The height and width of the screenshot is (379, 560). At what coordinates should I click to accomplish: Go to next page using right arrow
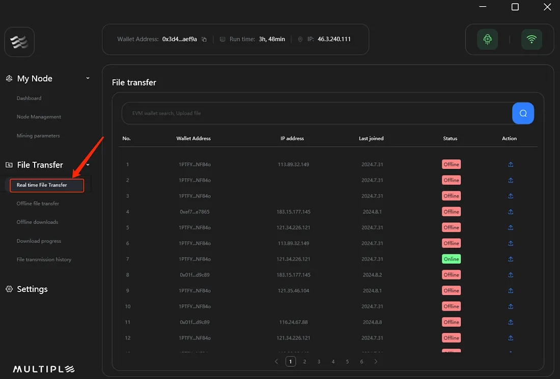[x=376, y=362]
